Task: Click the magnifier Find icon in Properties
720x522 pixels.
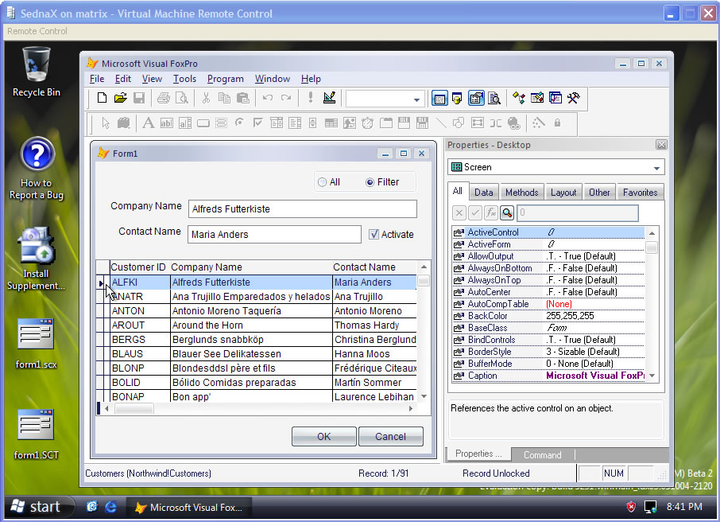Action: coord(507,212)
